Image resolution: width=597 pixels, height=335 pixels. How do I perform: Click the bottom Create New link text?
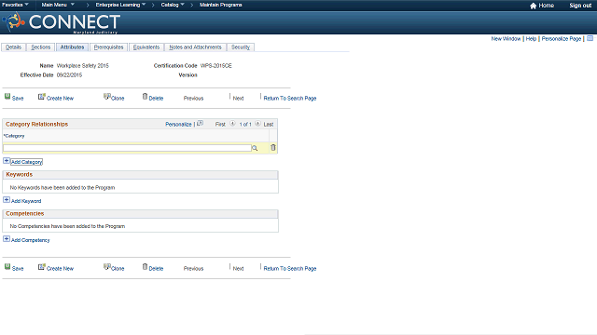[x=60, y=268]
